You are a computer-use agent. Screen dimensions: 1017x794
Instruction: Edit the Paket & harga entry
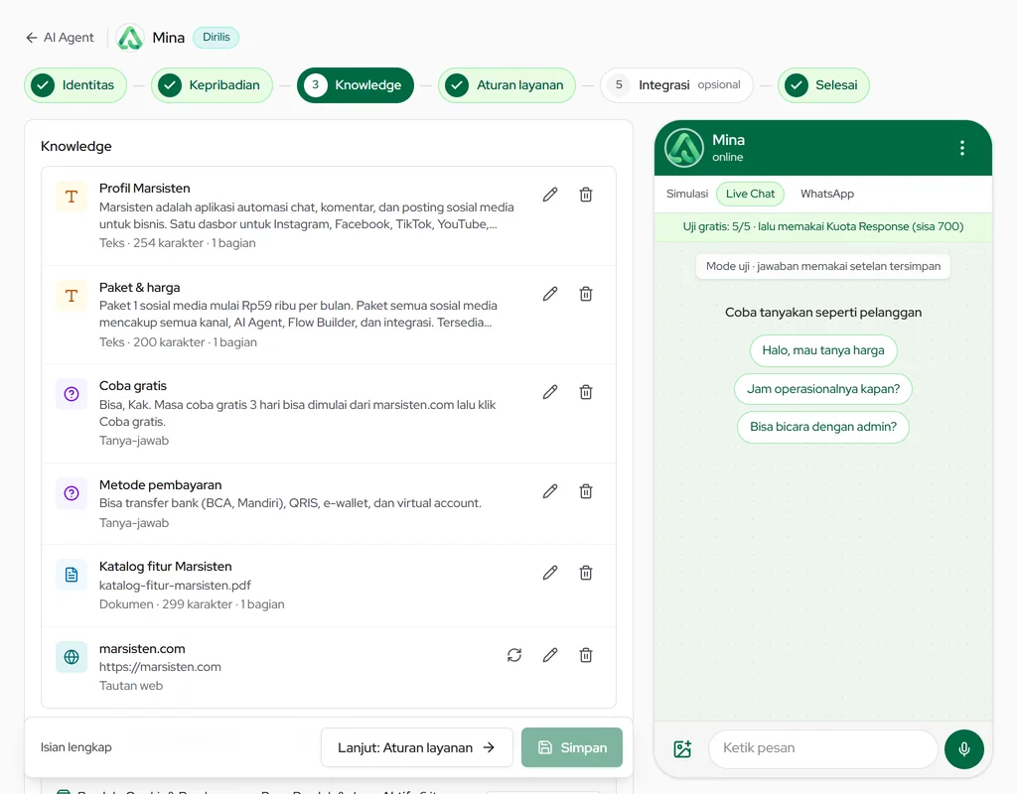(x=550, y=294)
